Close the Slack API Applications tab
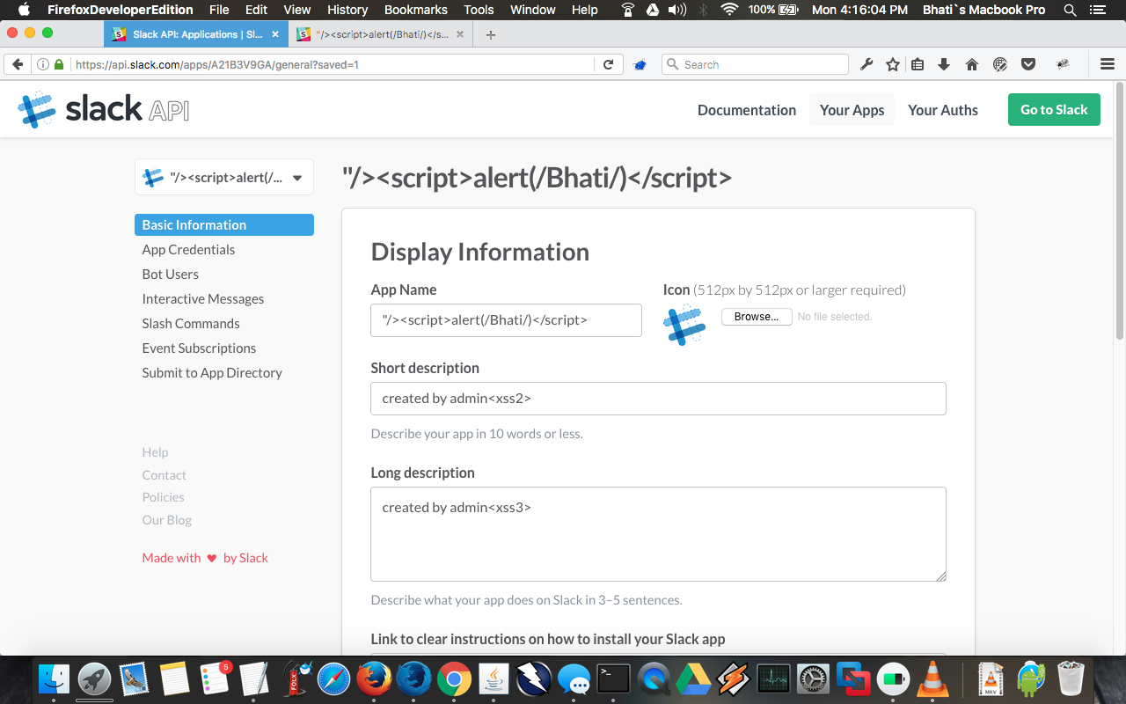 275,34
